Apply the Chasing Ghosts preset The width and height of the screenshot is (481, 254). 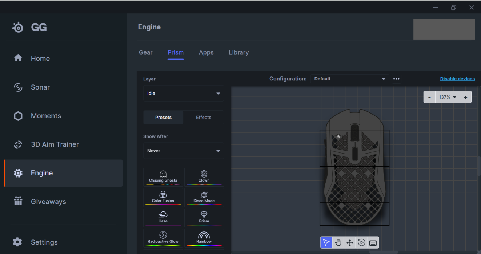(163, 177)
